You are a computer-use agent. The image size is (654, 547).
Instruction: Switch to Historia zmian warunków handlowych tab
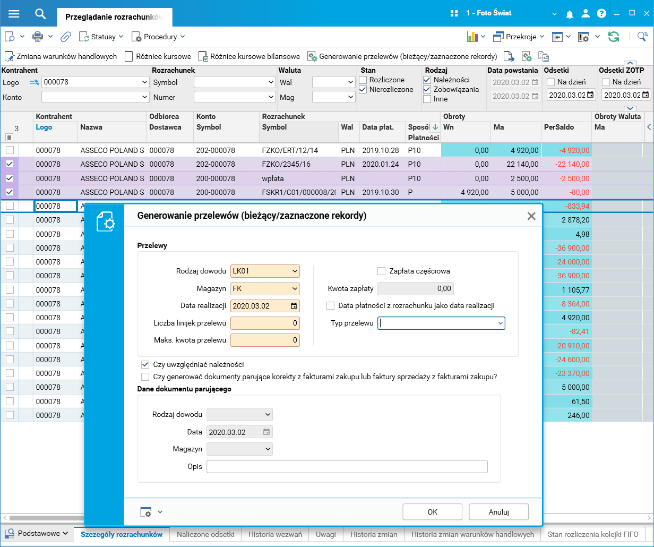click(472, 535)
